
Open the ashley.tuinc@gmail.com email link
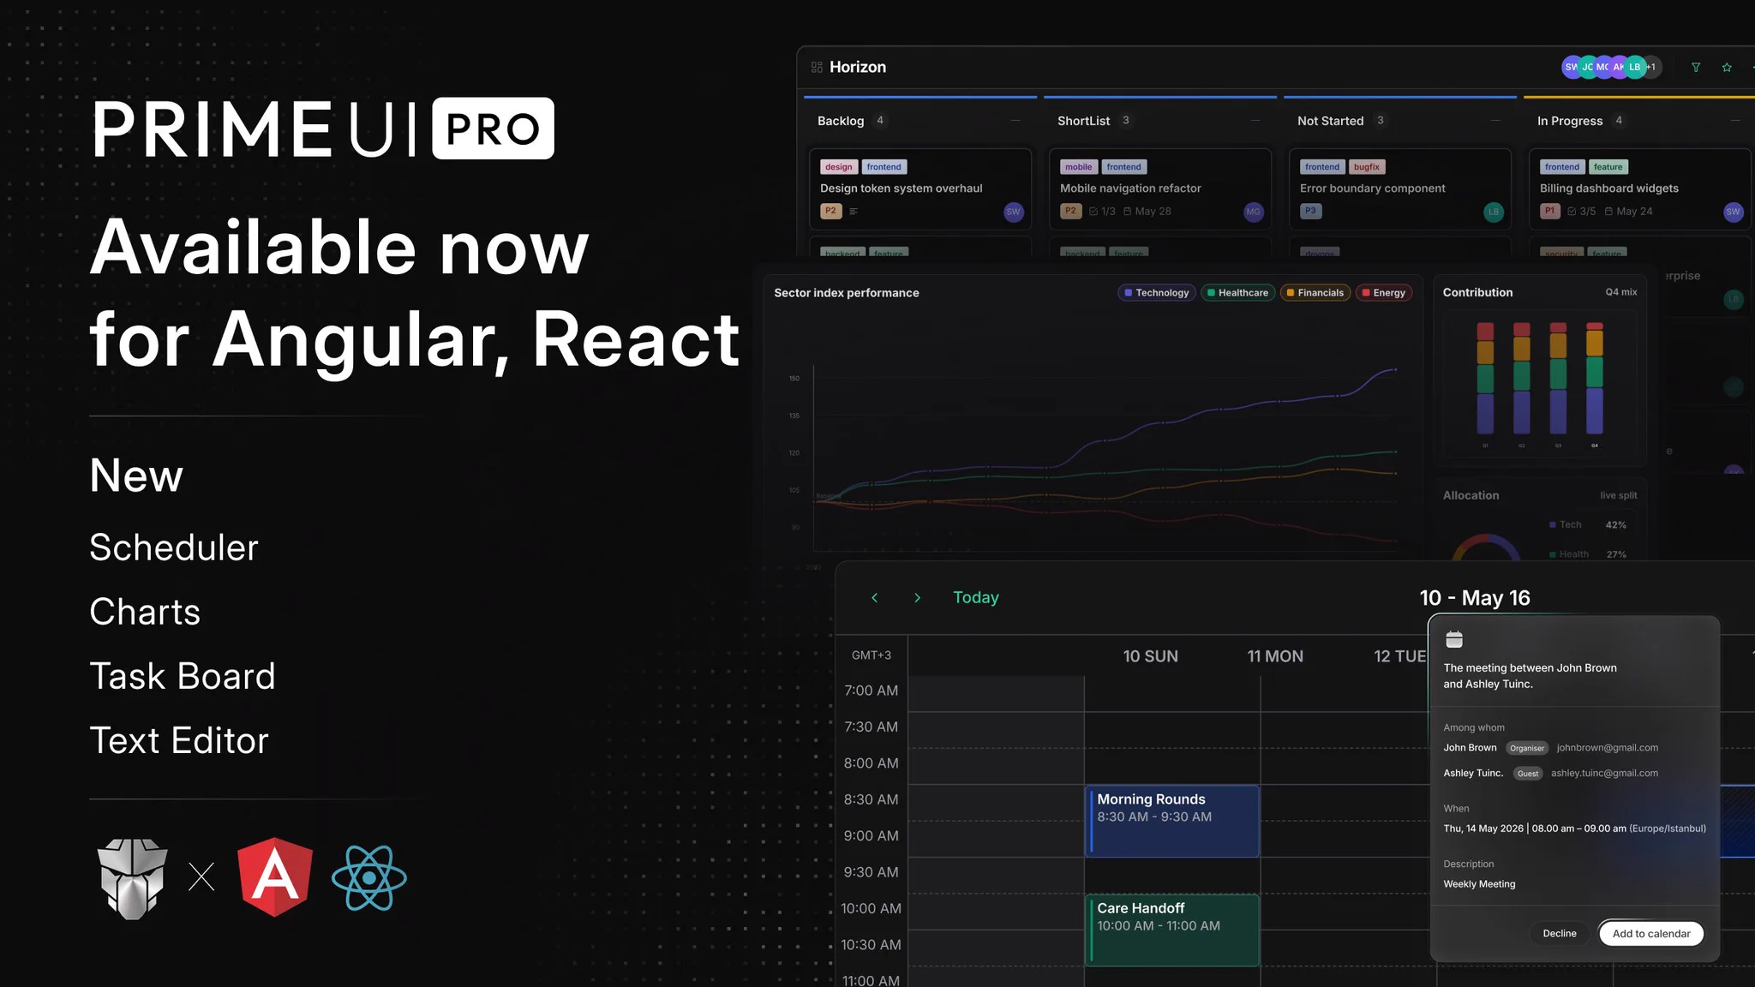[x=1604, y=773]
